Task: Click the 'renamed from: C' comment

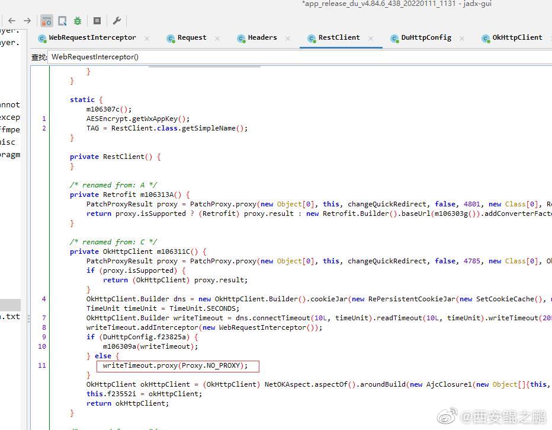Action: [x=113, y=242]
